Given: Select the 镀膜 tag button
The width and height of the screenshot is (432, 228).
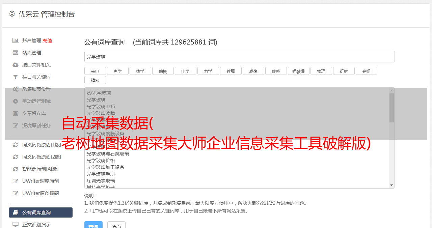Looking at the screenshot, I should point(231,71).
